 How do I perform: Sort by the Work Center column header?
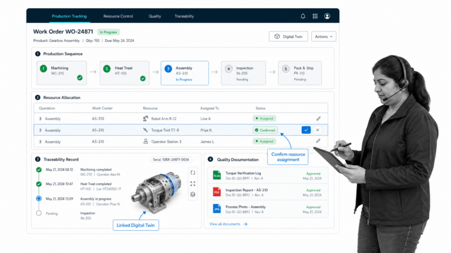click(102, 108)
